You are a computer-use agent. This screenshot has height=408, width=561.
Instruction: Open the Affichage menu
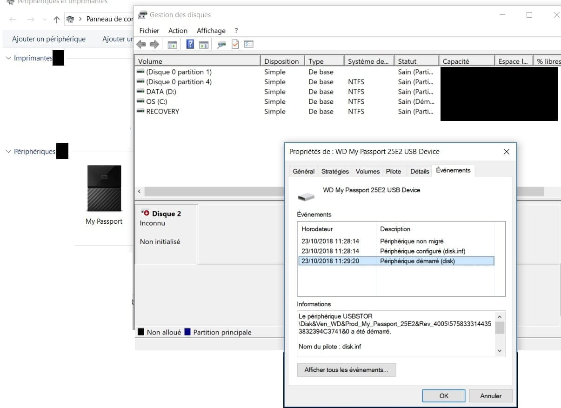tap(211, 31)
